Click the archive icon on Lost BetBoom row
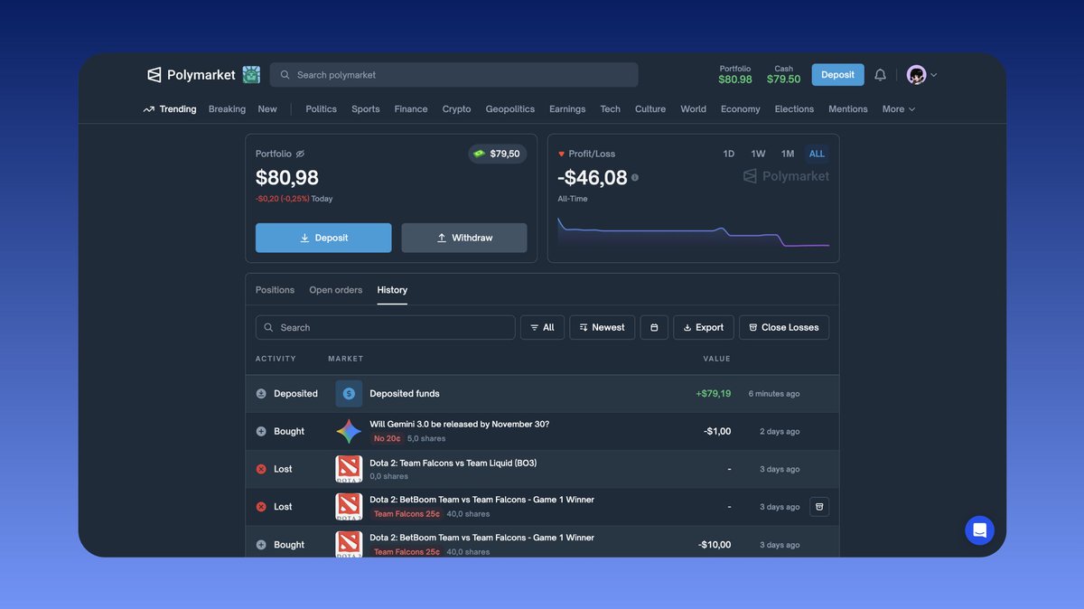This screenshot has height=609, width=1084. pyautogui.click(x=819, y=507)
